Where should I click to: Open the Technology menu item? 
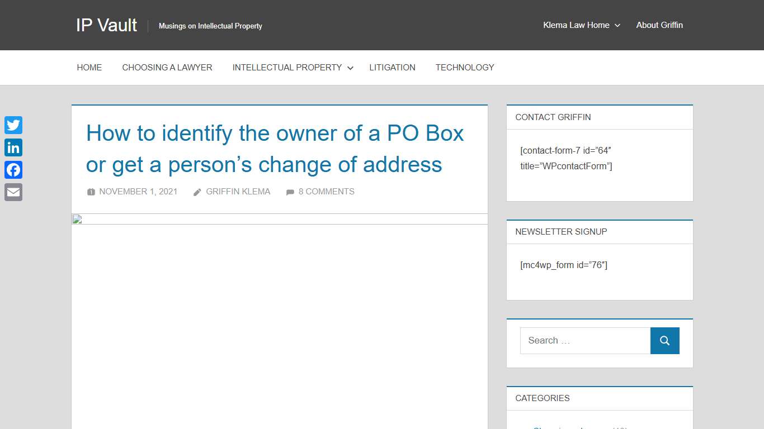465,67
